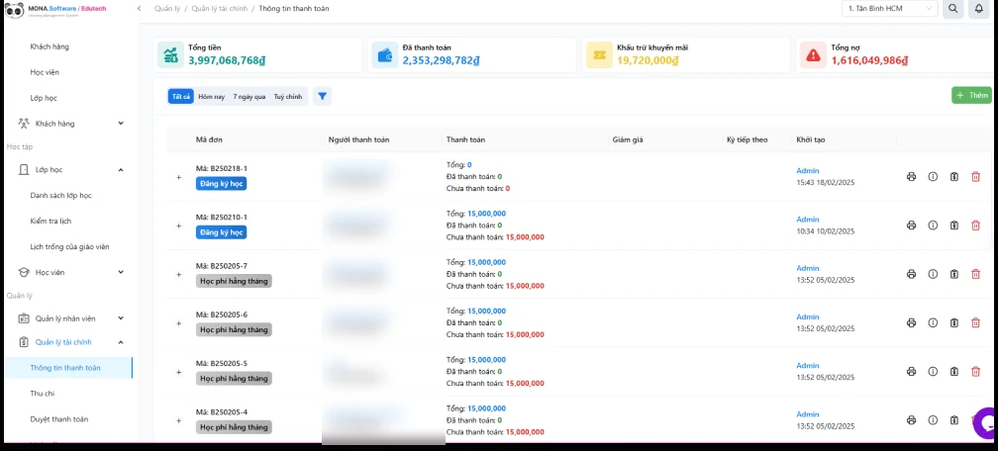
Task: Click the Đã thanh toán summary card
Action: [x=471, y=54]
